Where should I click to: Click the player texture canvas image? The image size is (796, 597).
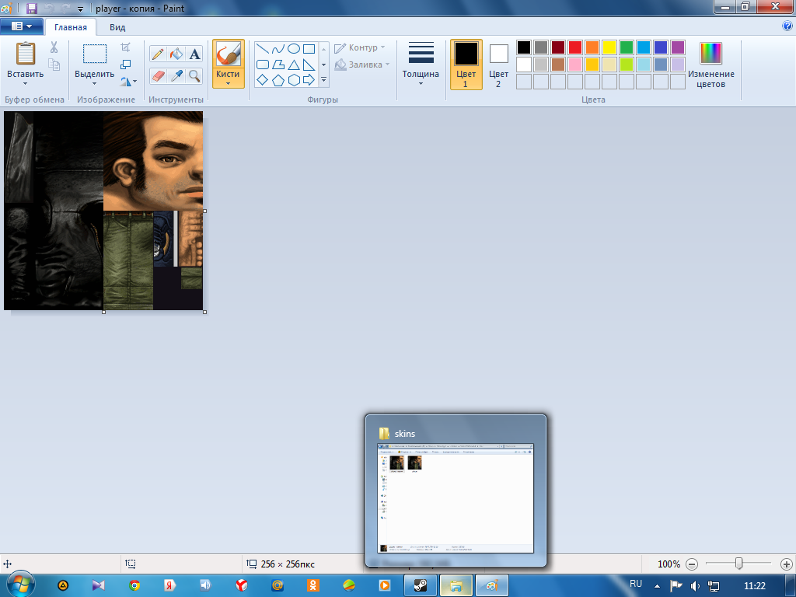[x=103, y=211]
